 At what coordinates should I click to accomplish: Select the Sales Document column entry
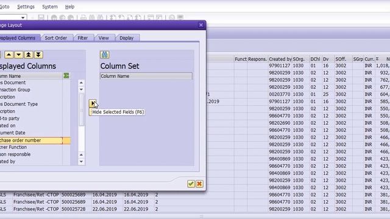pyautogui.click(x=31, y=83)
